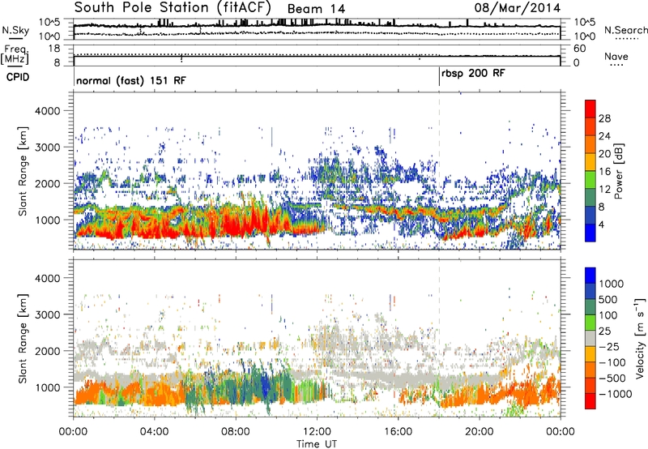Viewport: 648px width, 449px height.
Task: Click the '28' label on the Power color bar
Action: [x=604, y=118]
